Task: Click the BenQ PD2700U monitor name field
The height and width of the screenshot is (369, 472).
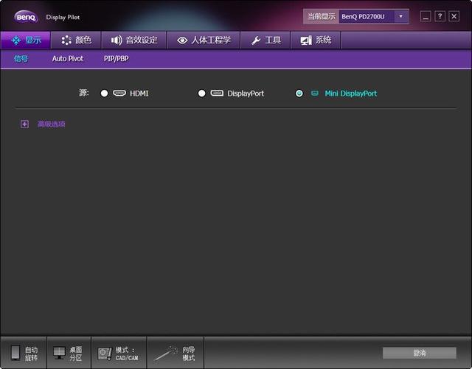Action: pos(367,16)
